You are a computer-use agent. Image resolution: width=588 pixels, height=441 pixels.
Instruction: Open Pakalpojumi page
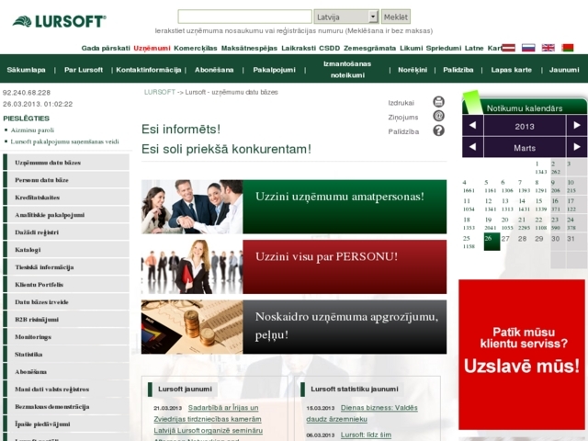click(274, 70)
